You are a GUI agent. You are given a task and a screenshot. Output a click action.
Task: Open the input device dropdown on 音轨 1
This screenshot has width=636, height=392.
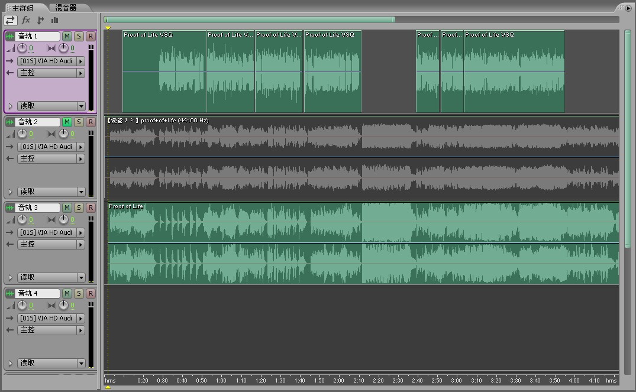(x=51, y=61)
